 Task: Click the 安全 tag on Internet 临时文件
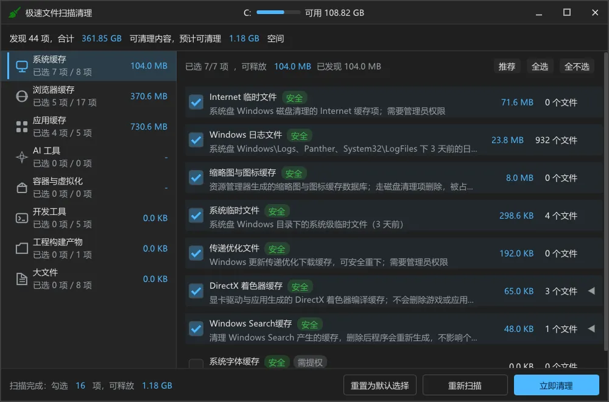coord(294,98)
